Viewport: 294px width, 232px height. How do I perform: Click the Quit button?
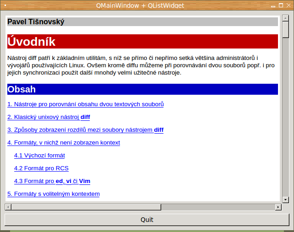click(147, 220)
